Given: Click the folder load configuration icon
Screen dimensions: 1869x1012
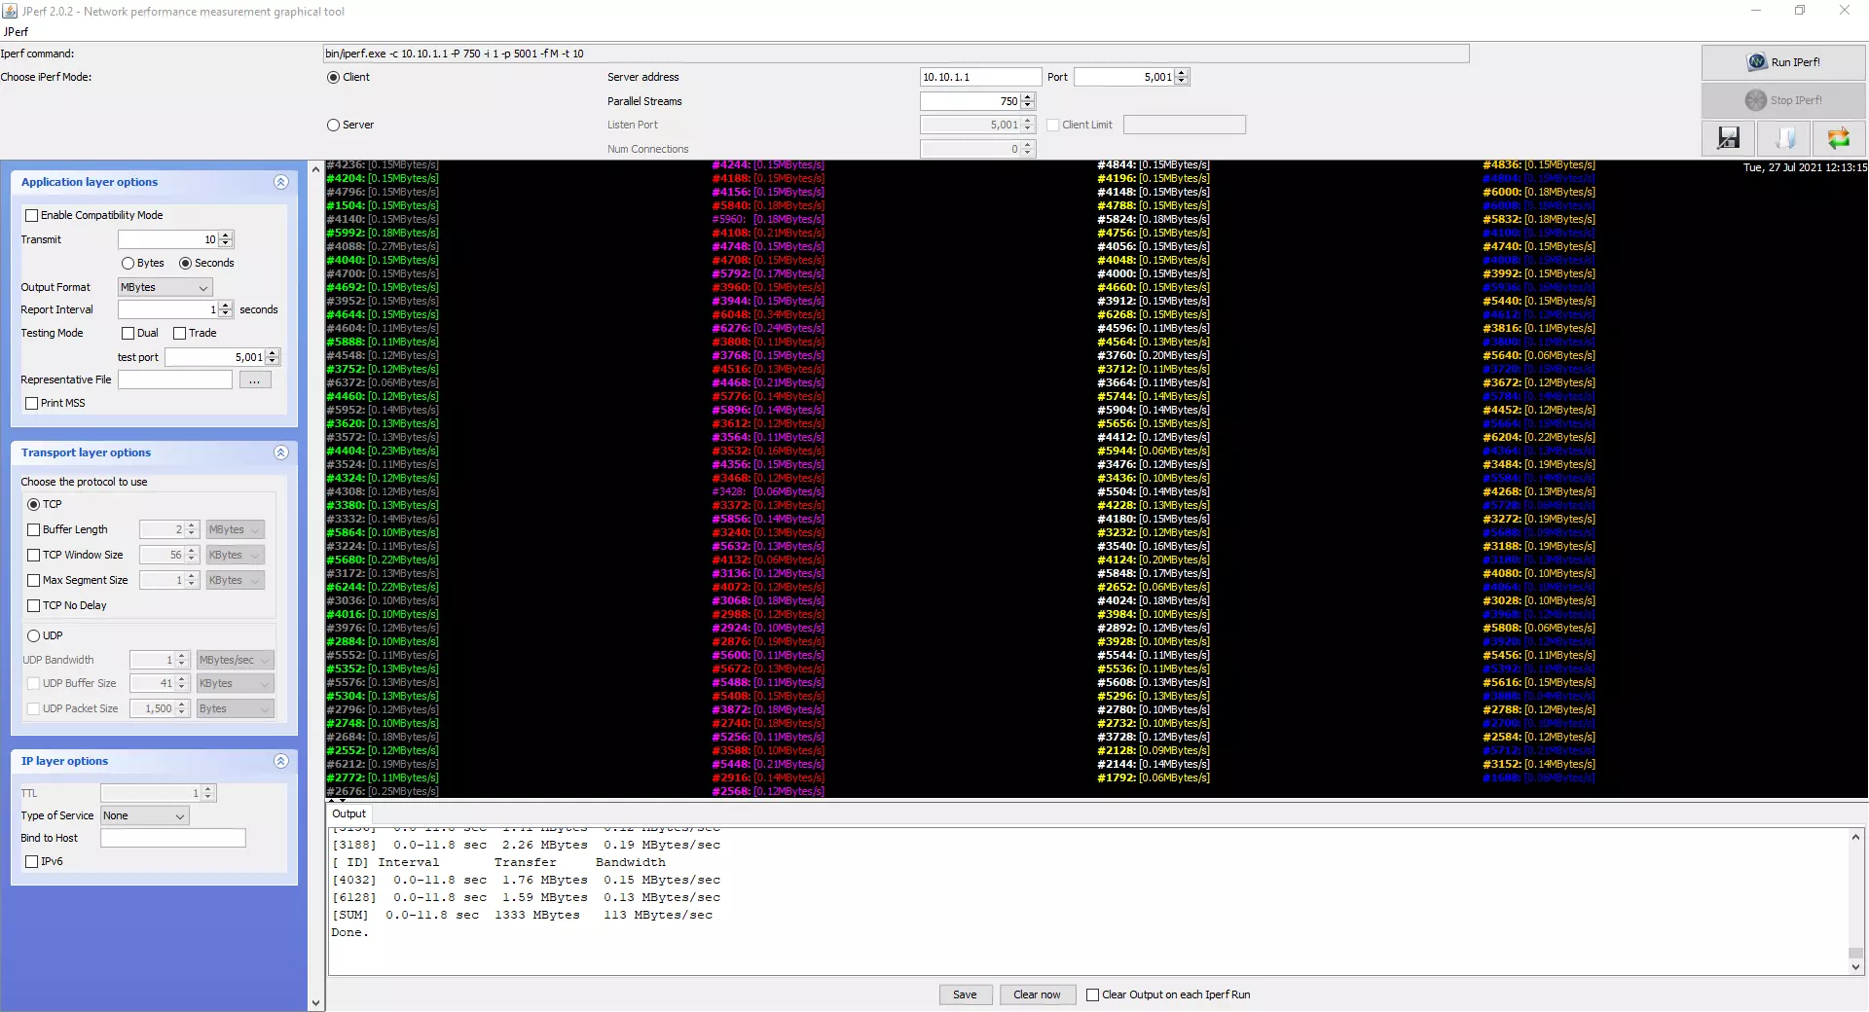Looking at the screenshot, I should 1784,138.
